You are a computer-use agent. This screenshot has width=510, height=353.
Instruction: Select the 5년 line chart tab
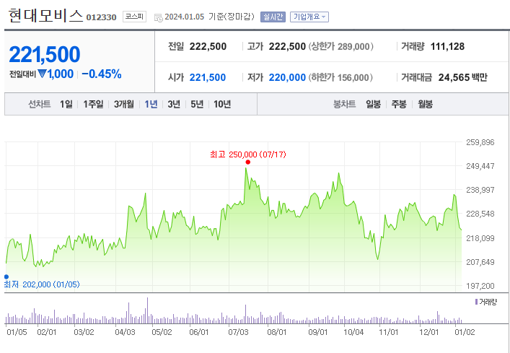(197, 104)
